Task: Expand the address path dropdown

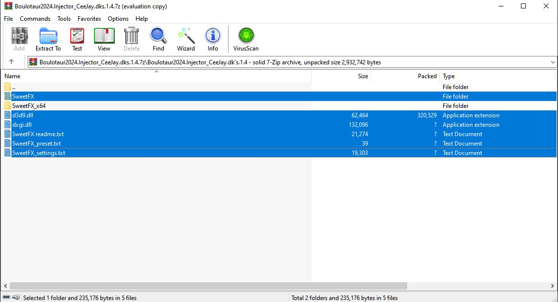Action: click(x=553, y=62)
